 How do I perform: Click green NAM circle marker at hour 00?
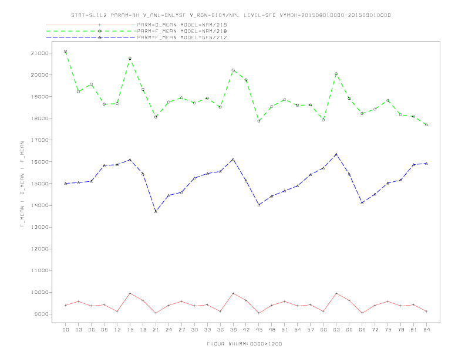coord(66,51)
